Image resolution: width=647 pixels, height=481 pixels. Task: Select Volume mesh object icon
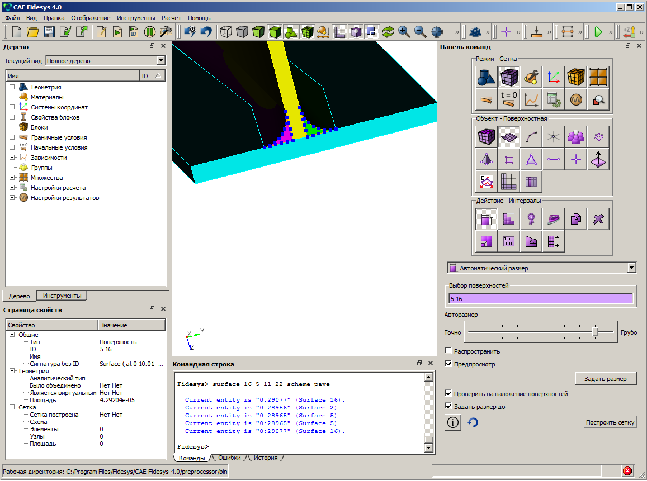(x=487, y=137)
